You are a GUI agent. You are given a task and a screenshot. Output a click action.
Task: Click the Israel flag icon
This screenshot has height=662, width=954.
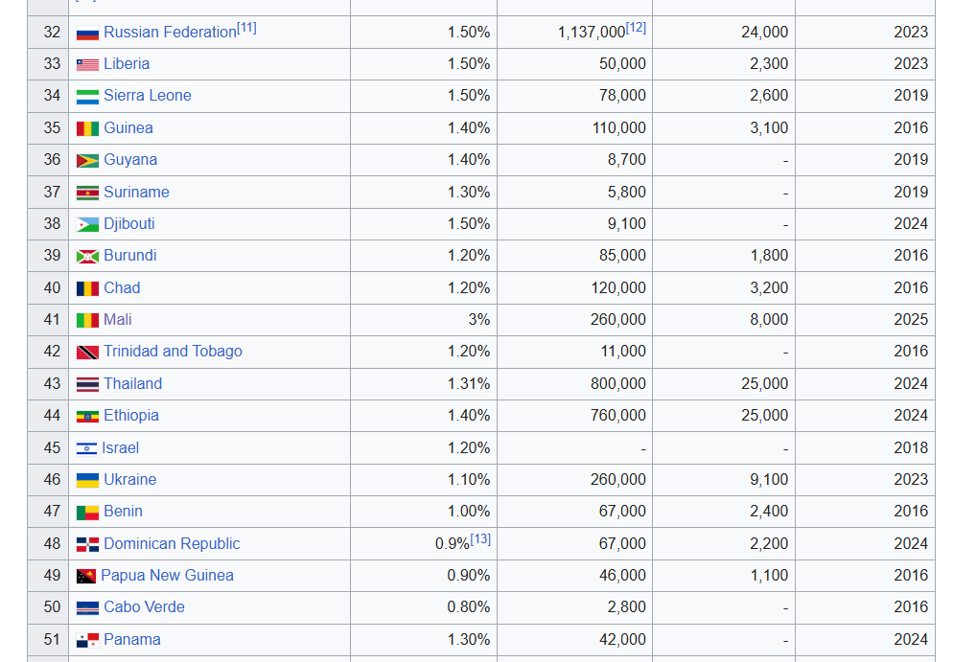pos(86,448)
